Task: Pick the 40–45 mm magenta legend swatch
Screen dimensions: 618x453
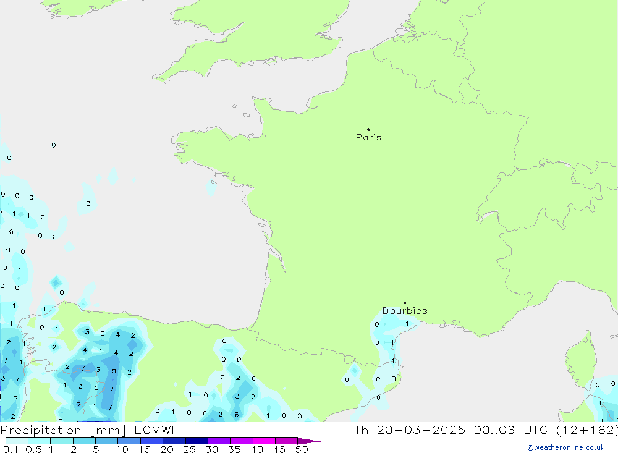Action: point(264,441)
